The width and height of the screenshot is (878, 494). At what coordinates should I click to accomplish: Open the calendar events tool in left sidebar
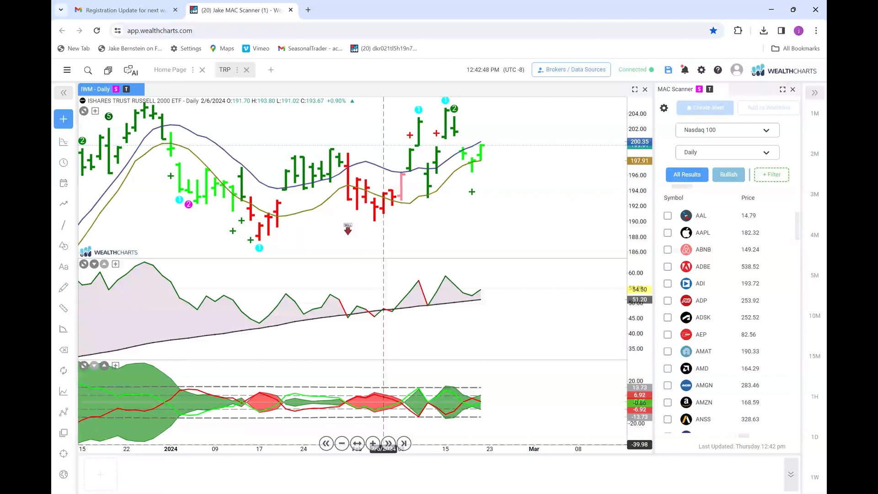(64, 183)
